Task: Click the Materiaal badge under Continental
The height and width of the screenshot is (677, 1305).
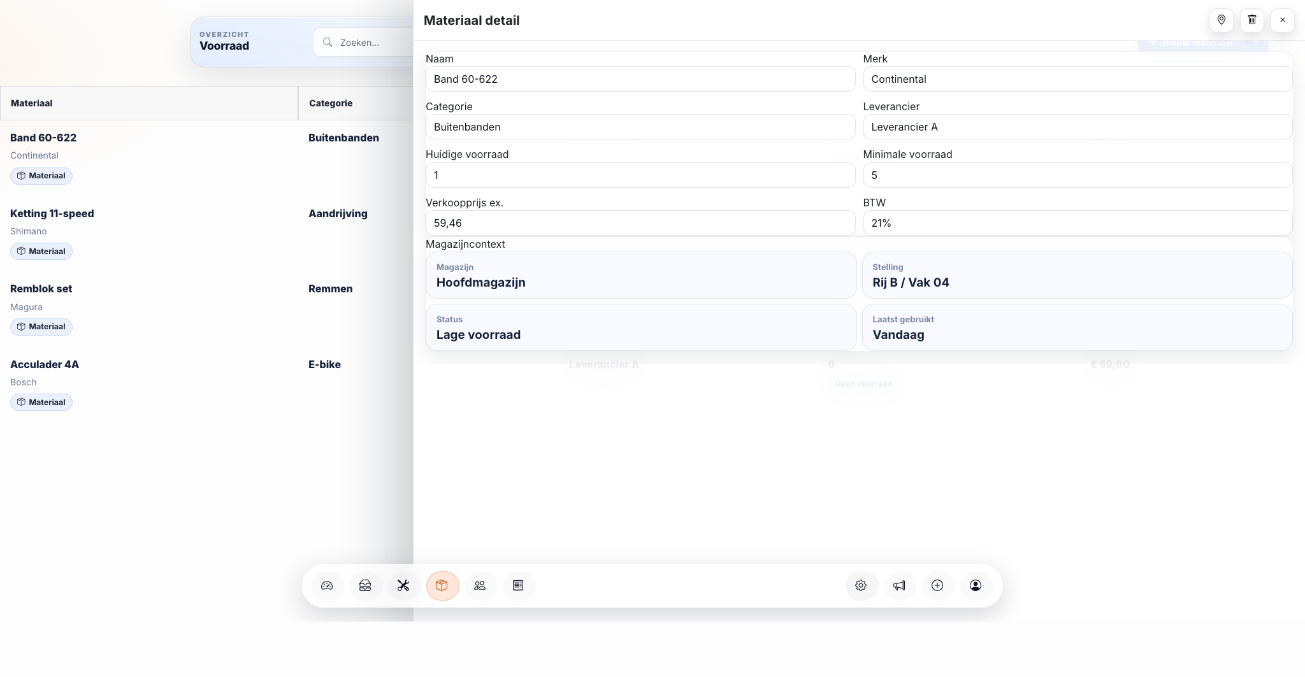Action: point(41,176)
